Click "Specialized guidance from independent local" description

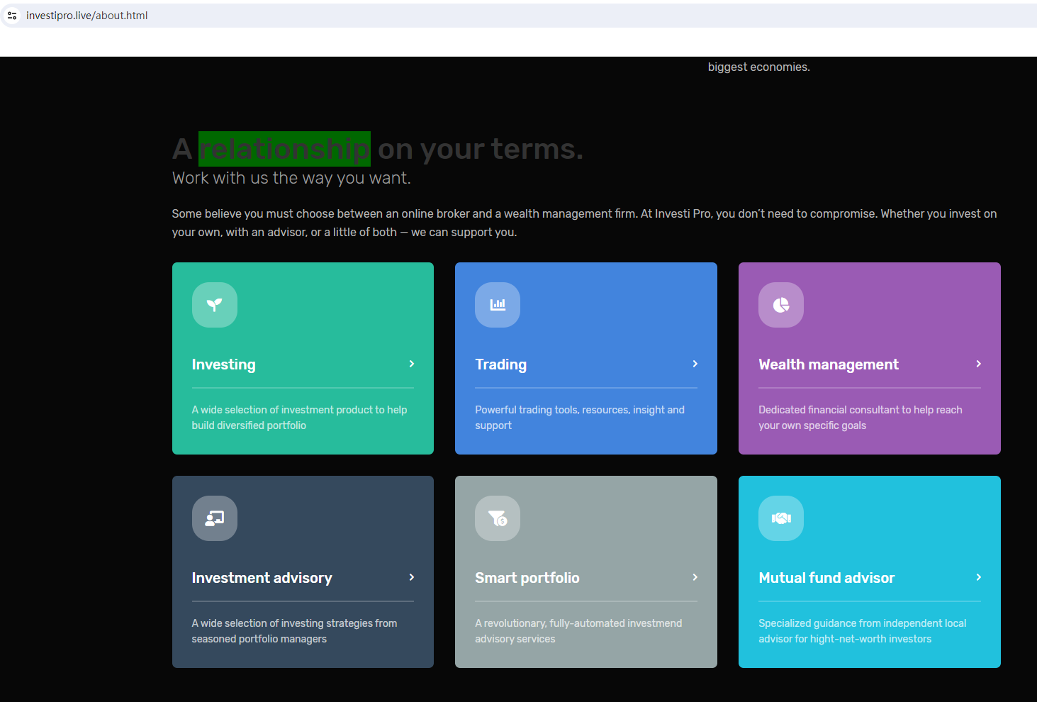pyautogui.click(x=863, y=631)
